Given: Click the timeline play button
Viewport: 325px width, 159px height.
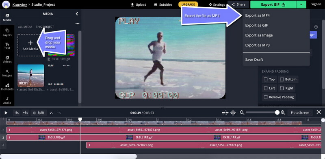Looking at the screenshot, I should pos(6,113).
